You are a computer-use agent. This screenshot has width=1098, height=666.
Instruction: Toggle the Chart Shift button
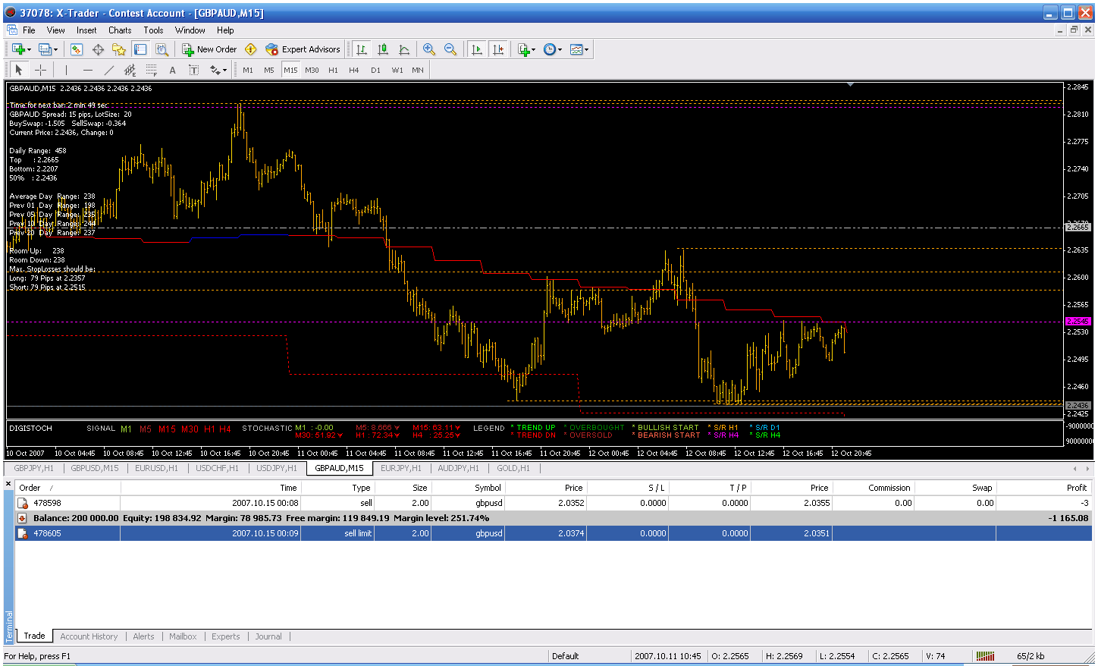click(x=498, y=49)
